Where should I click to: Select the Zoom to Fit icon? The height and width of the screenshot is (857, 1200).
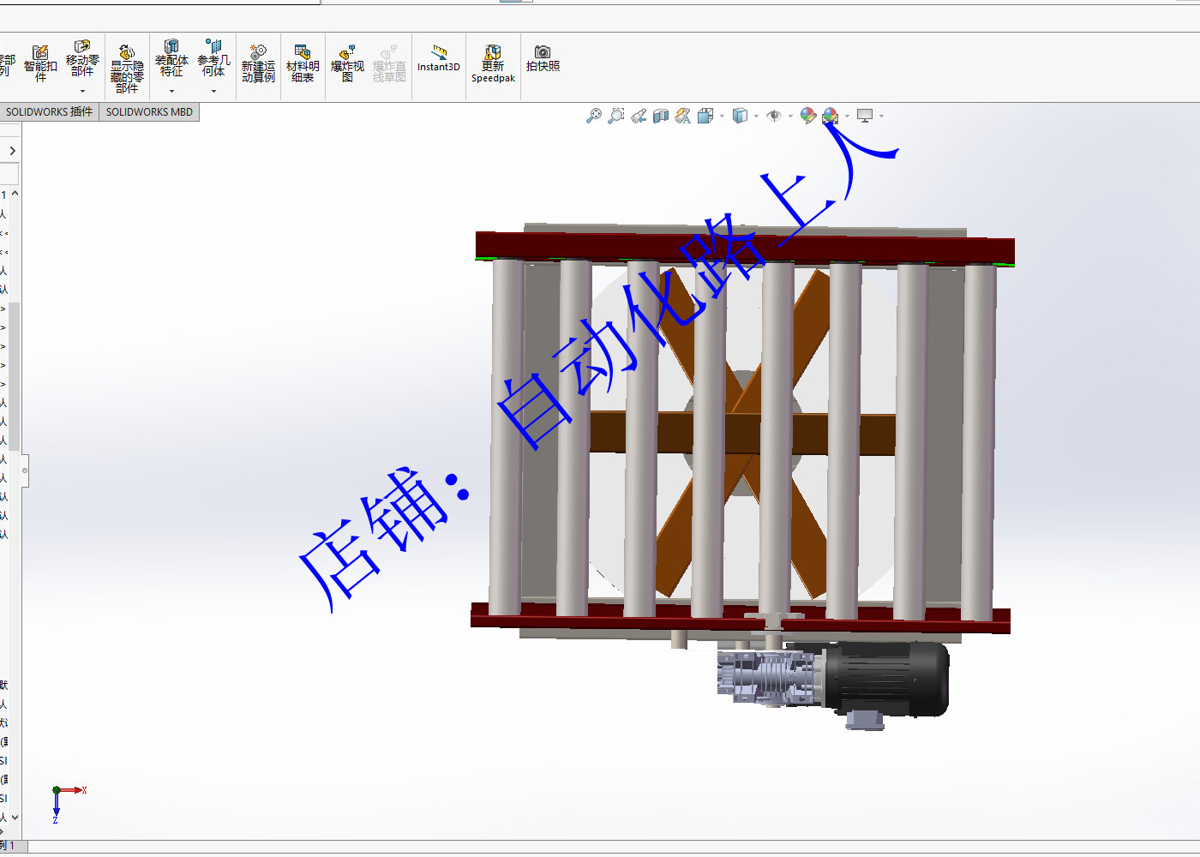pyautogui.click(x=594, y=116)
